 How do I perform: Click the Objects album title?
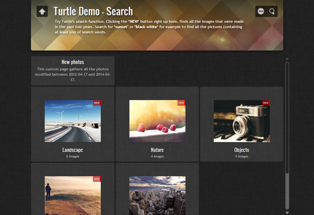[x=242, y=150]
